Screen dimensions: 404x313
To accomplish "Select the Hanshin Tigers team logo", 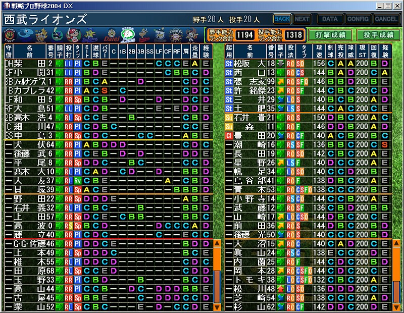I will tap(10, 35).
